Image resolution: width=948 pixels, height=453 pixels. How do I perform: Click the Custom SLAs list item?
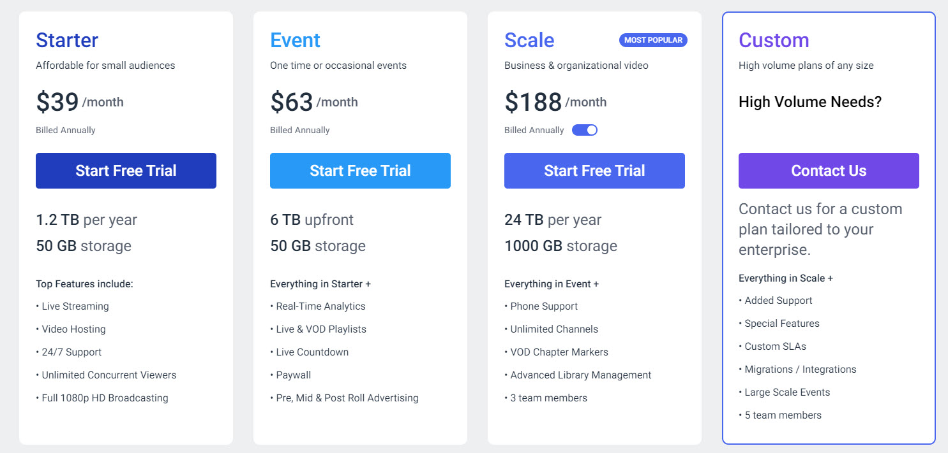[775, 347]
